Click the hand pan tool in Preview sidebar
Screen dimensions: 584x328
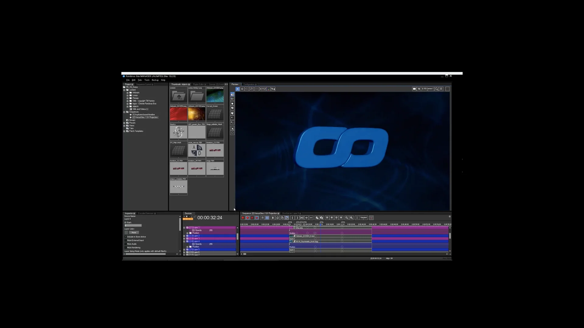[x=232, y=104]
